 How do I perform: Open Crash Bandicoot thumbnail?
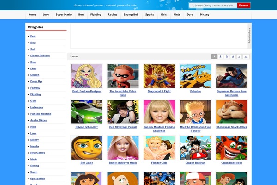point(232,148)
